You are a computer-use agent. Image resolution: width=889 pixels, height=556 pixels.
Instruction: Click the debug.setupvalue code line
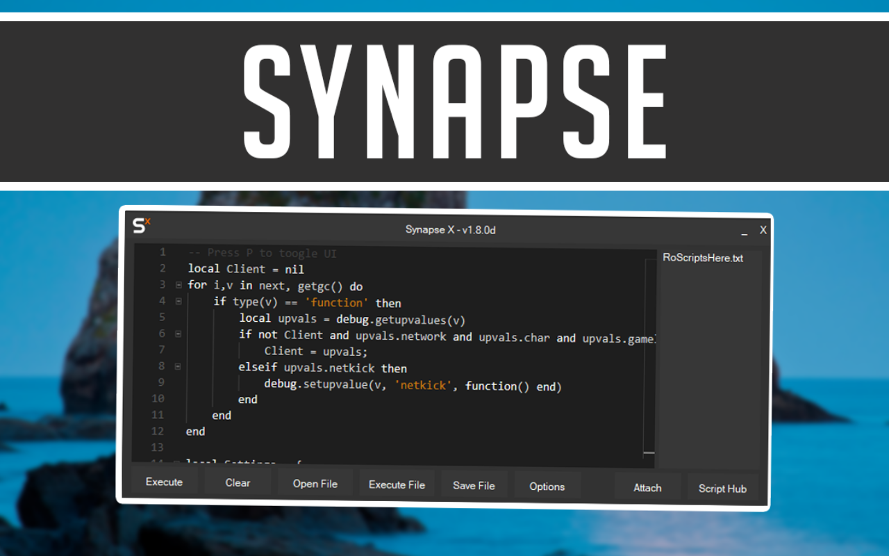(413, 384)
